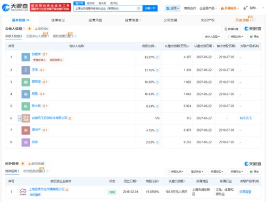
Task: Switch to the 经营信息 tab
Action: 133,20
